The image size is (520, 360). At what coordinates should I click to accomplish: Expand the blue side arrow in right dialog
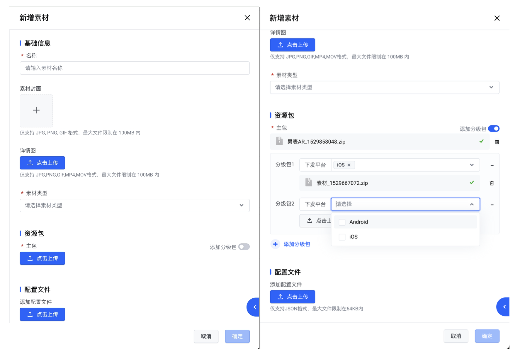pyautogui.click(x=504, y=307)
